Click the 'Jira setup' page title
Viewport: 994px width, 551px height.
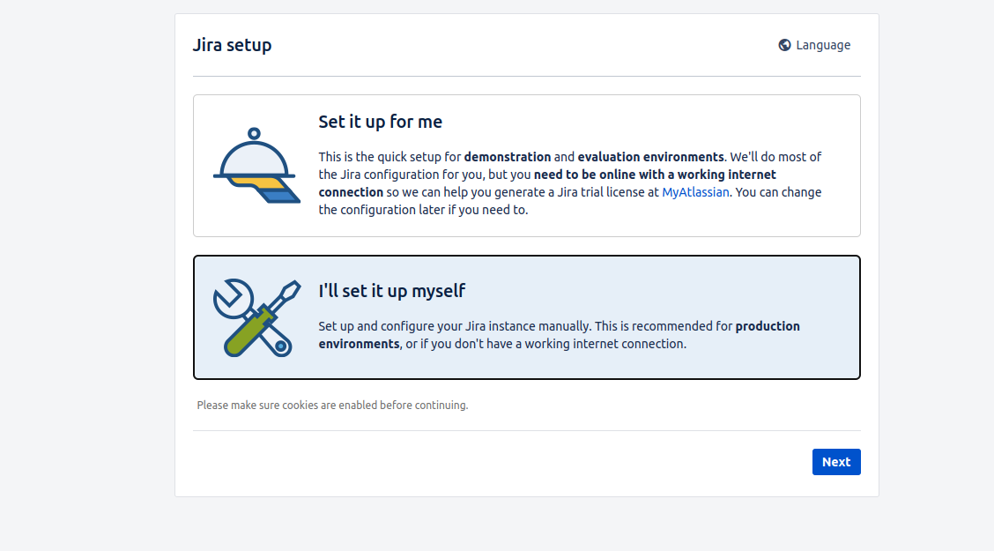[232, 46]
